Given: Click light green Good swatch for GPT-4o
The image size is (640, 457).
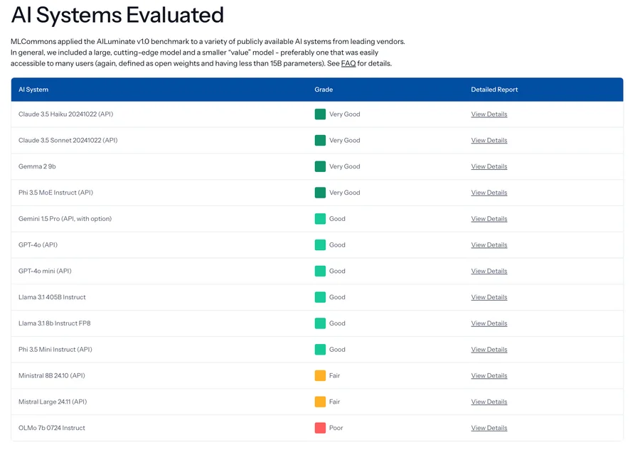Looking at the screenshot, I should point(320,245).
